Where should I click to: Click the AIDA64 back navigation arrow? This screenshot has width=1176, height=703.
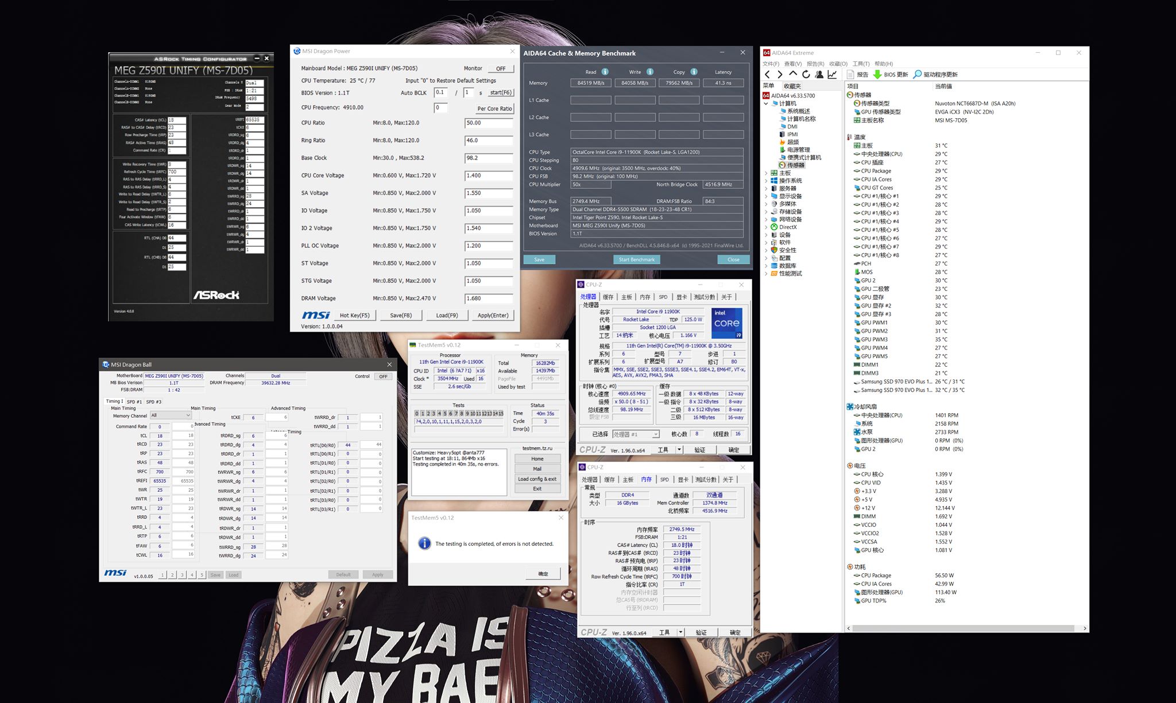click(x=768, y=75)
